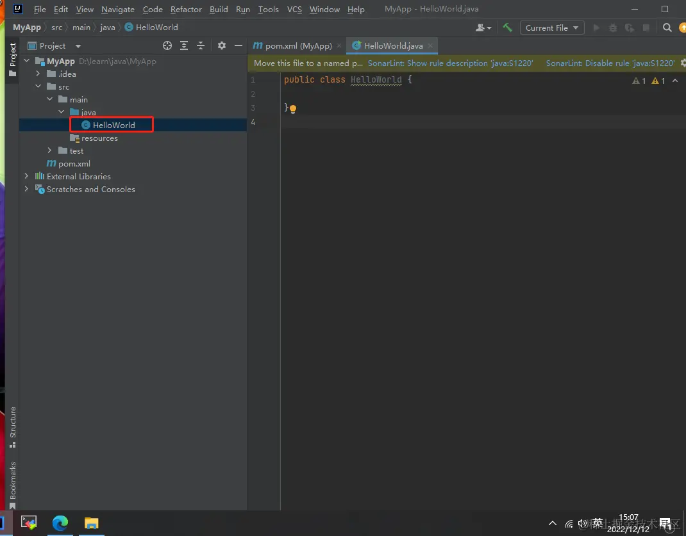
Task: Click HelloWorld breadcrumb in navigation bar
Action: coord(151,27)
